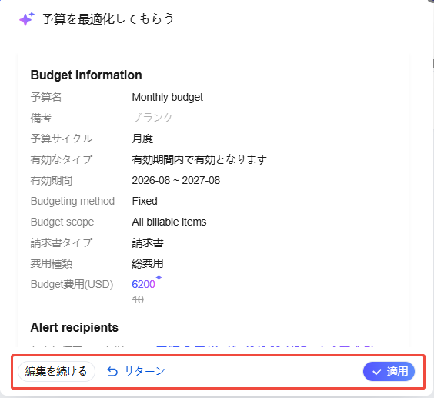
Task: Click the Fixed budgeting method value
Action: click(x=145, y=201)
